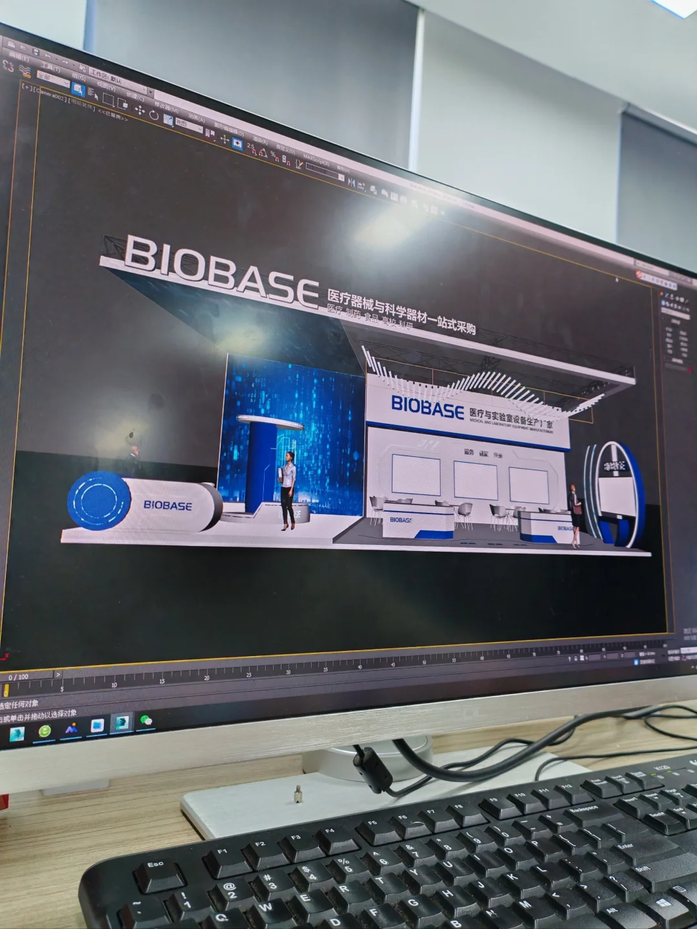This screenshot has height=929, width=697.
Task: Open the WeChat taskbar icon
Action: [x=146, y=720]
